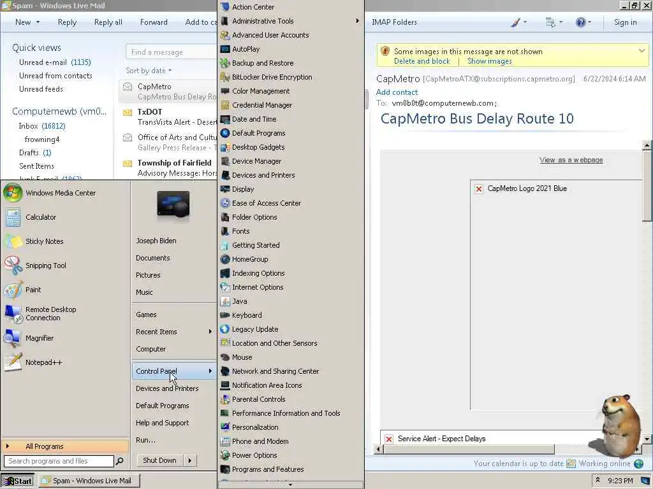This screenshot has width=653, height=489.
Task: Open Windows Media Center icon
Action: (13, 193)
